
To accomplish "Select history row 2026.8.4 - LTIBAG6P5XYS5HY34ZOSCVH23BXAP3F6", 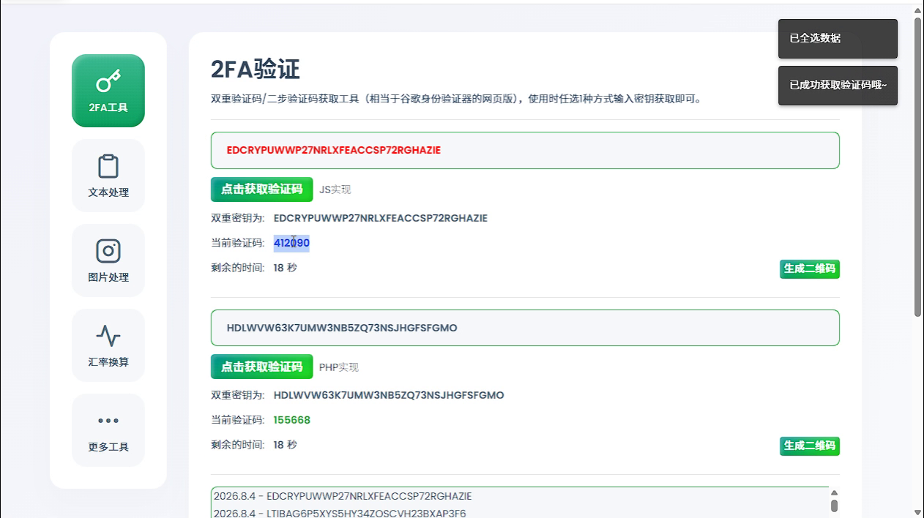I will tap(340, 513).
